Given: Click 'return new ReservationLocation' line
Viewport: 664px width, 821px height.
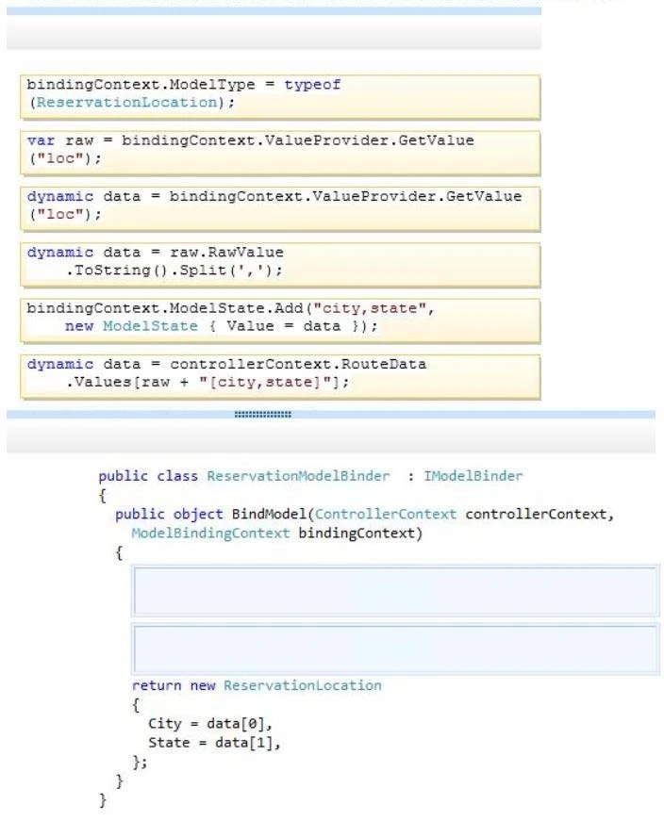Looking at the screenshot, I should click(257, 685).
